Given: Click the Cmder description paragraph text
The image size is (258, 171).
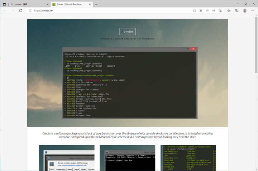Looking at the screenshot, I should 127,135.
